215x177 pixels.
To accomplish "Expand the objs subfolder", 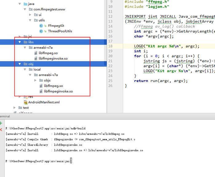I will (36, 81).
